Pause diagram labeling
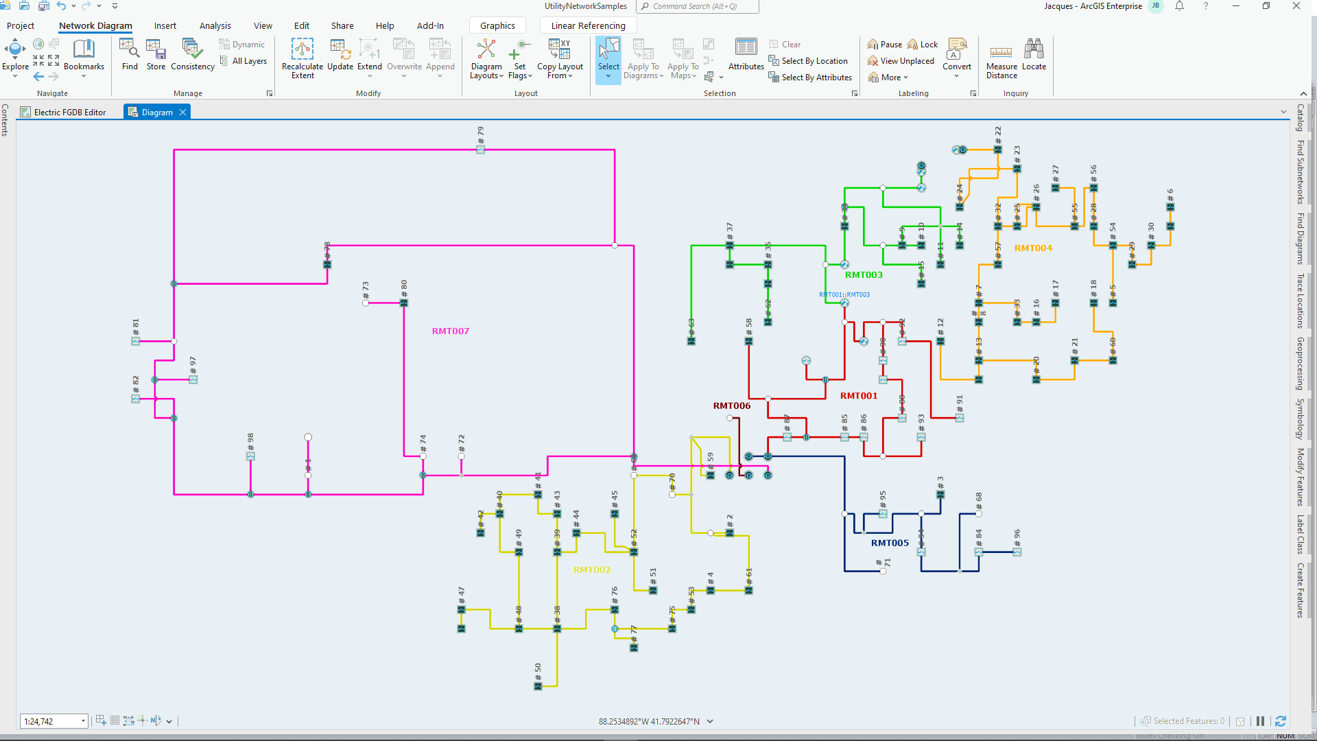 tap(884, 43)
